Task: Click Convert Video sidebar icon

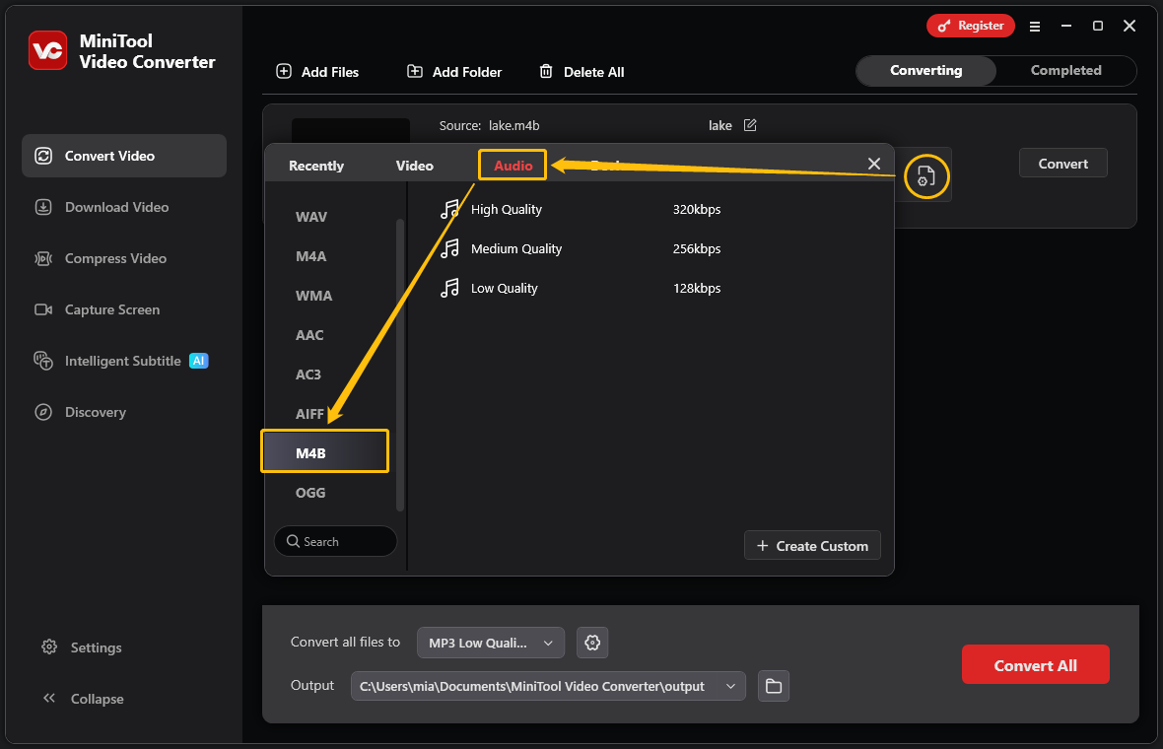Action: coord(43,156)
